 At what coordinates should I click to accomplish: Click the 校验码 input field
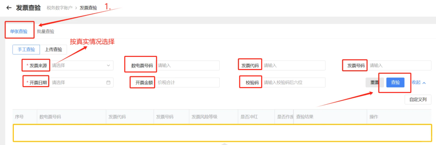293,82
